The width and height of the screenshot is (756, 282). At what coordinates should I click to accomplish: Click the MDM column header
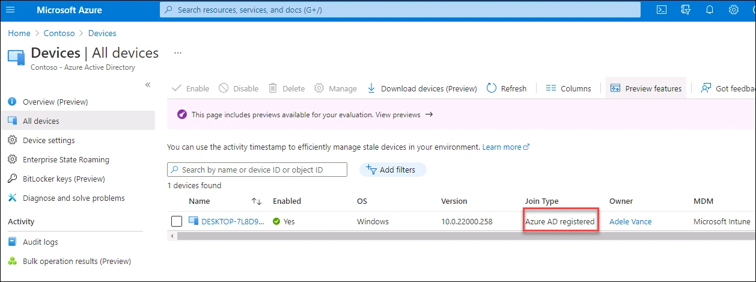703,201
